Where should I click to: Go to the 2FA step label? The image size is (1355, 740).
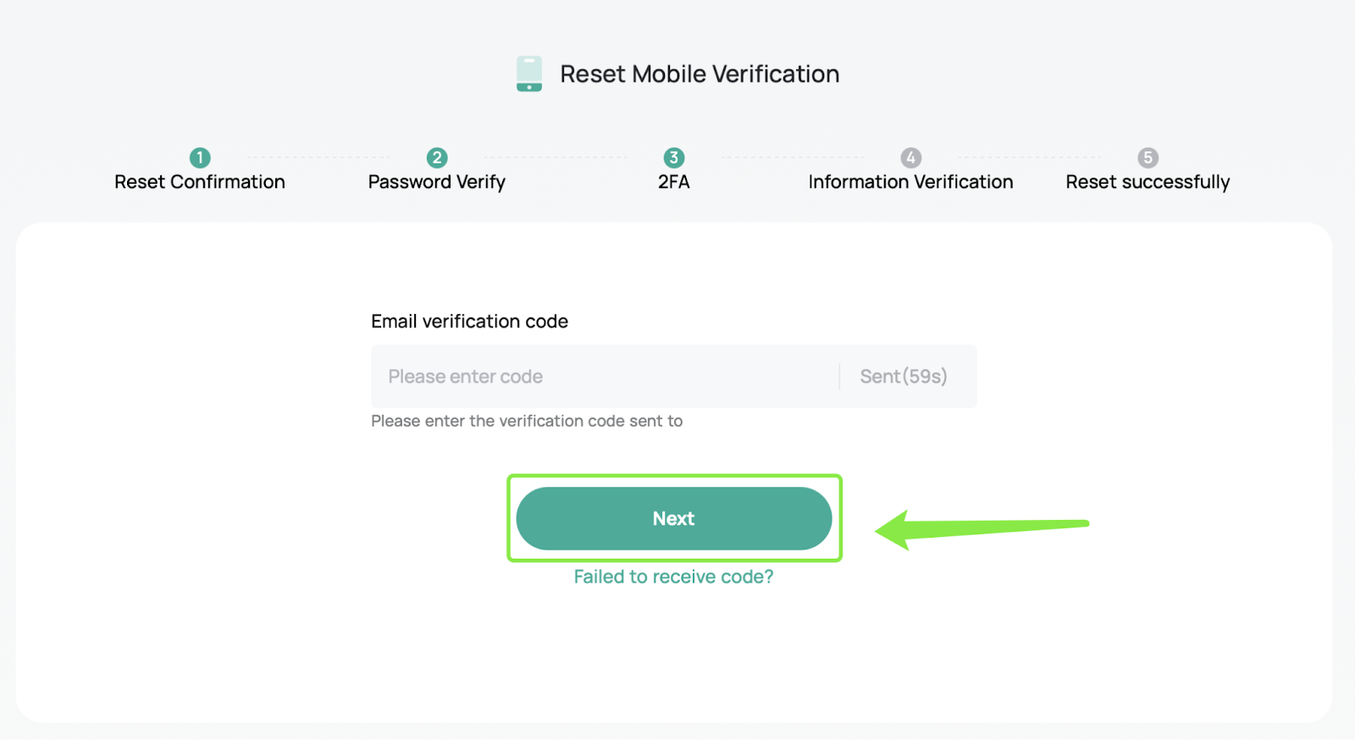(674, 182)
